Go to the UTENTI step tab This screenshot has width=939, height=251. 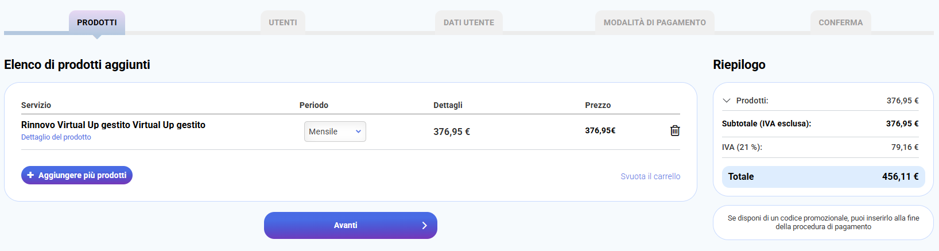[x=283, y=22]
